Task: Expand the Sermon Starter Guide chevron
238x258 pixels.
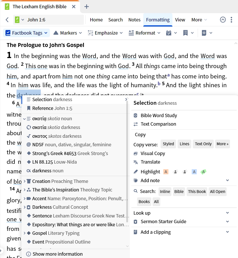Action: 227,221
